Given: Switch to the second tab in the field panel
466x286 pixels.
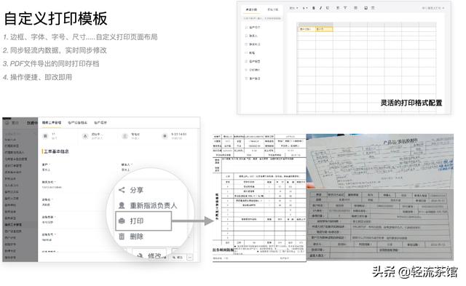Looking at the screenshot, I should point(272,9).
